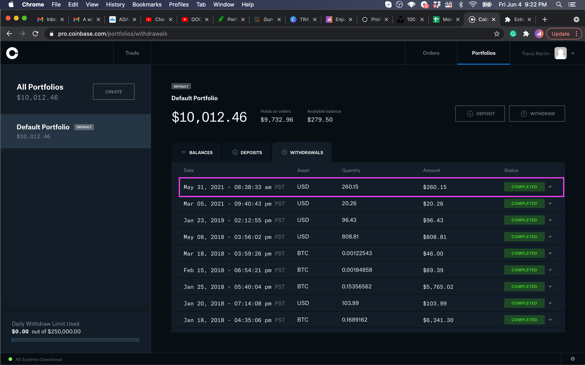The width and height of the screenshot is (585, 365).
Task: Click the COMPLETED badge for $5,765.02 withdrawal
Action: (524, 287)
